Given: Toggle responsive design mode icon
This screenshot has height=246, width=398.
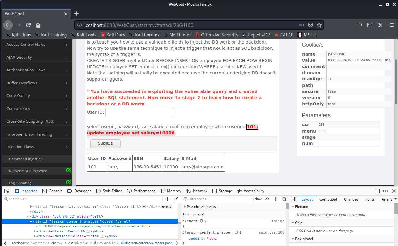Looking at the screenshot, I should [x=377, y=191].
